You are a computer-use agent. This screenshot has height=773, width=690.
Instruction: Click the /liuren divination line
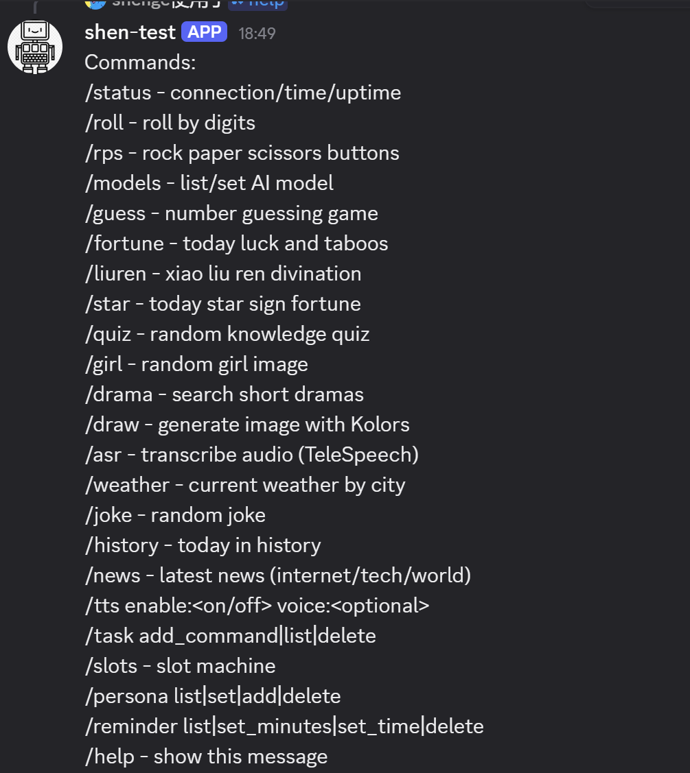[x=222, y=274]
